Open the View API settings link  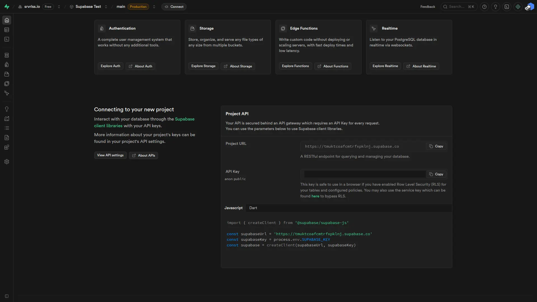[110, 155]
